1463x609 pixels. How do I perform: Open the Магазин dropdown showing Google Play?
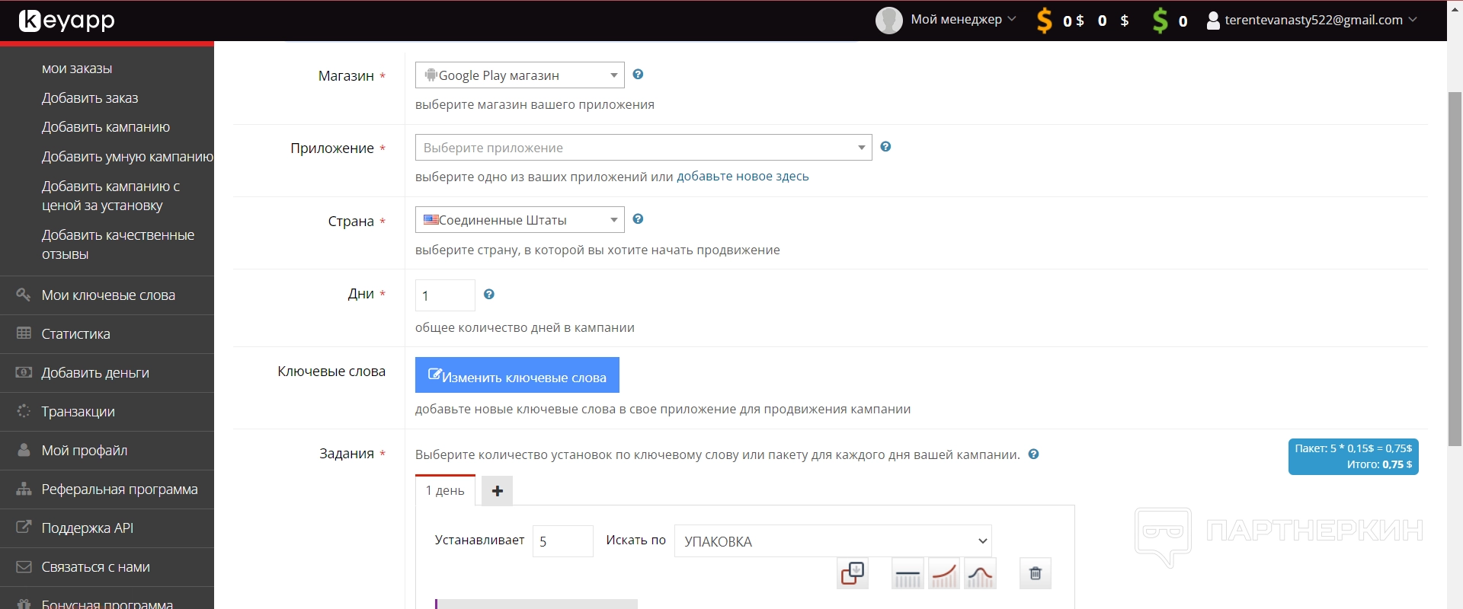click(520, 75)
